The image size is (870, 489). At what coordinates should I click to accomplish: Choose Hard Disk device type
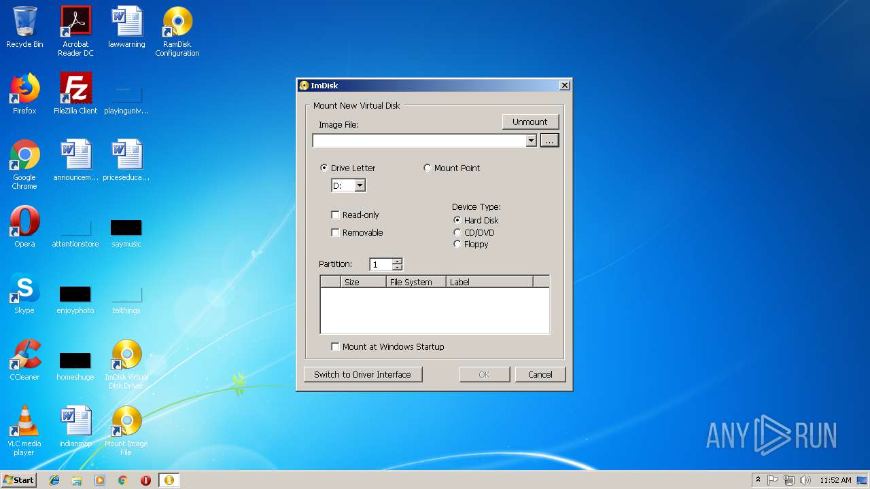[476, 220]
